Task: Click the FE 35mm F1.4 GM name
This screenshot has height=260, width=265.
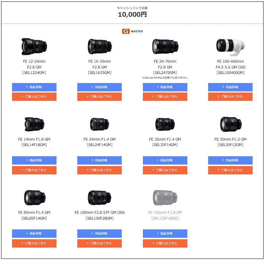Action: click(165, 139)
